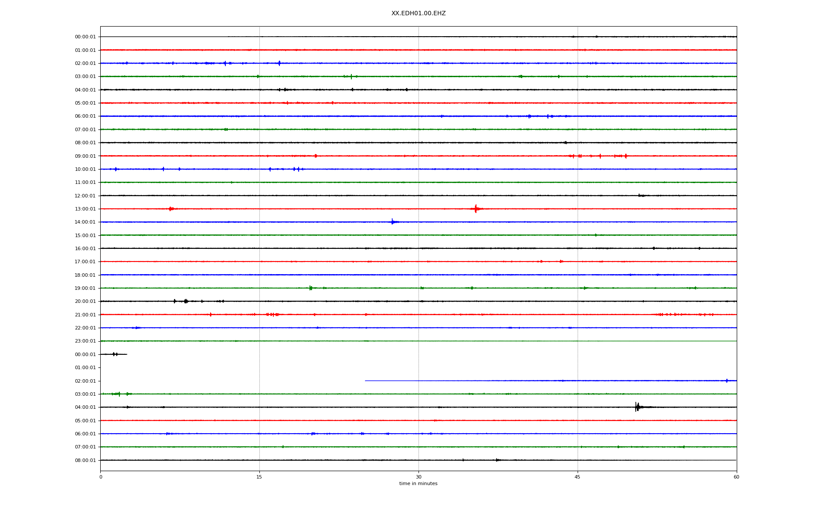The height and width of the screenshot is (523, 837).
Task: Click the last 08:00:01 row label
Action: pos(85,460)
